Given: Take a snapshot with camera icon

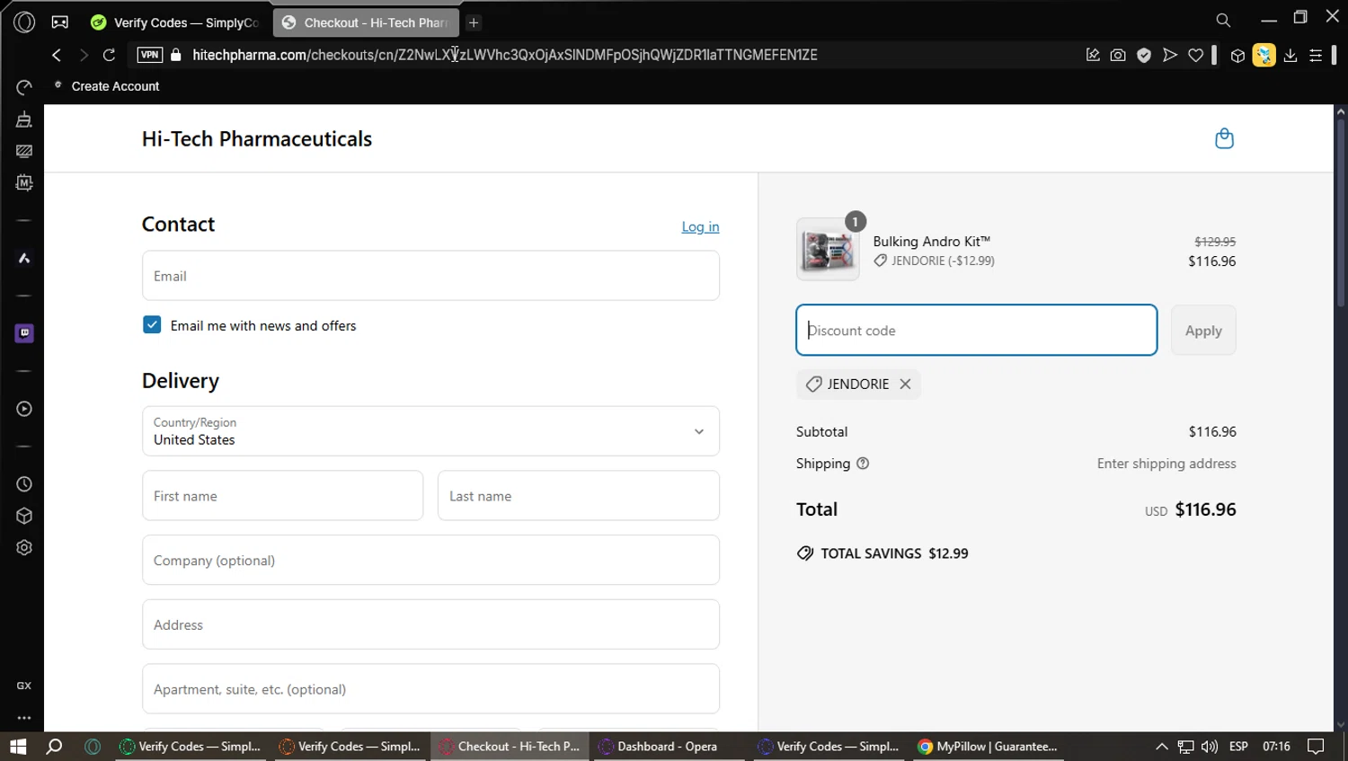Looking at the screenshot, I should pyautogui.click(x=1118, y=55).
